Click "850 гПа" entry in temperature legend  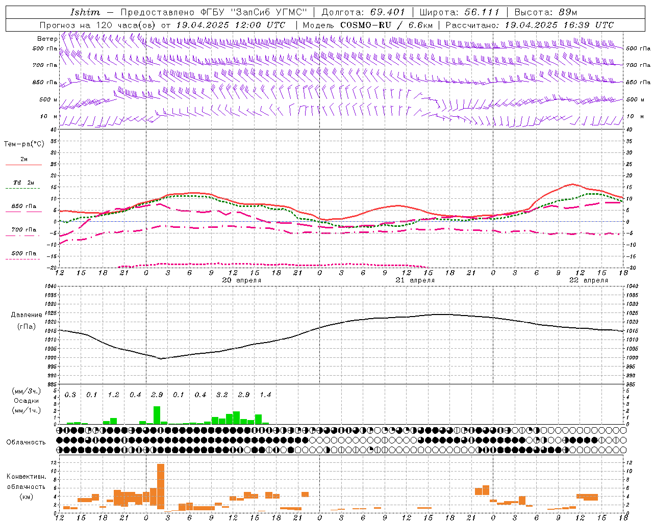24,206
